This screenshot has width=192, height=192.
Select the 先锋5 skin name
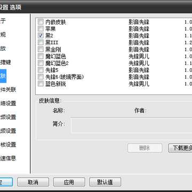[x=52, y=70]
